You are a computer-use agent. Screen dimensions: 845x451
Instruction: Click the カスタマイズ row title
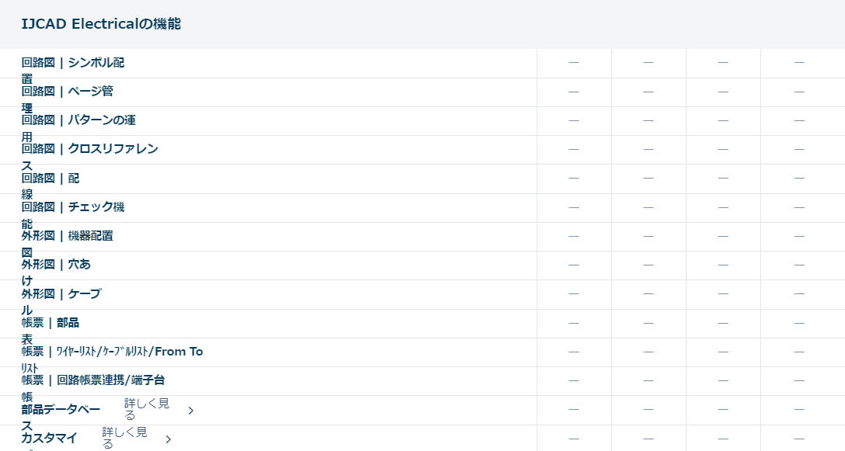(49, 439)
